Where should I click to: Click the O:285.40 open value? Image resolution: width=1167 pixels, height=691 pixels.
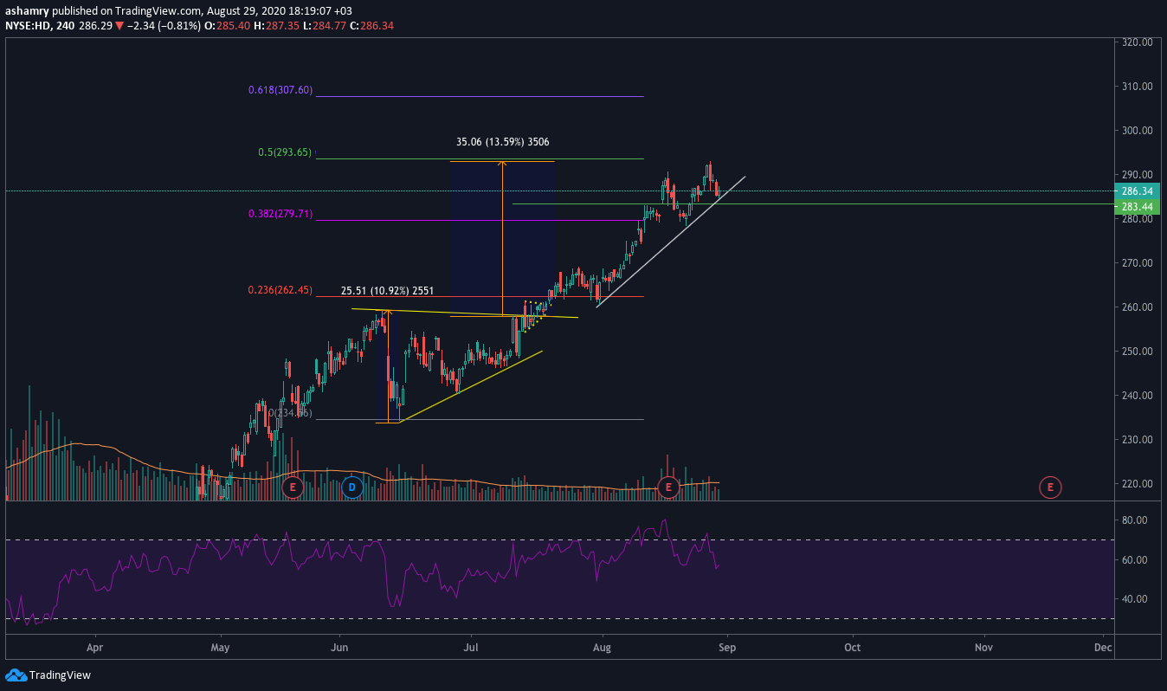[227, 25]
